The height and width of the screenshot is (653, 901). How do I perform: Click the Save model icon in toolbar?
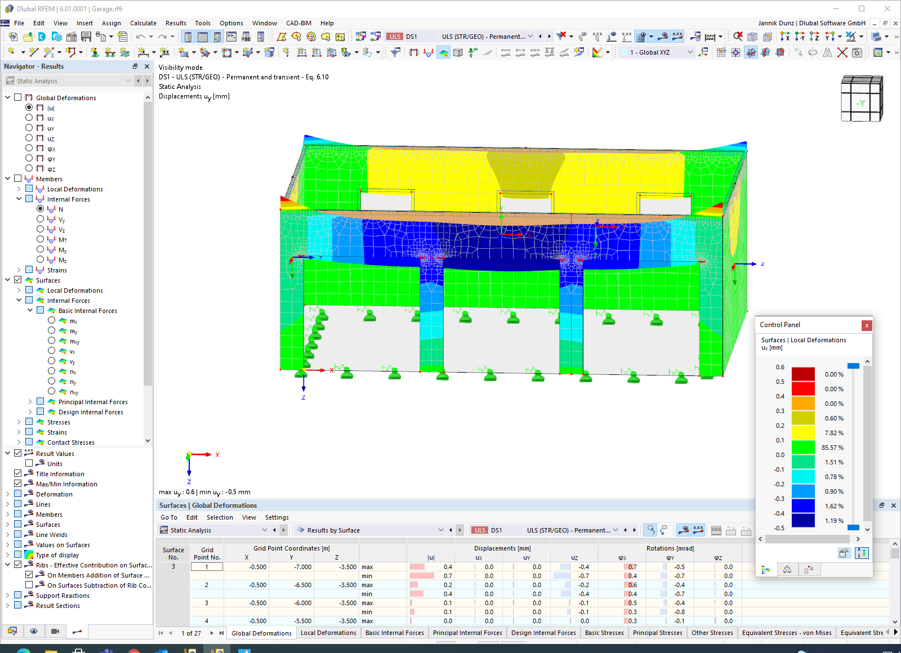pyautogui.click(x=86, y=37)
